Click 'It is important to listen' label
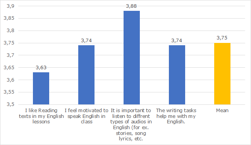Screen dimensions: 251x145 pos(131,125)
